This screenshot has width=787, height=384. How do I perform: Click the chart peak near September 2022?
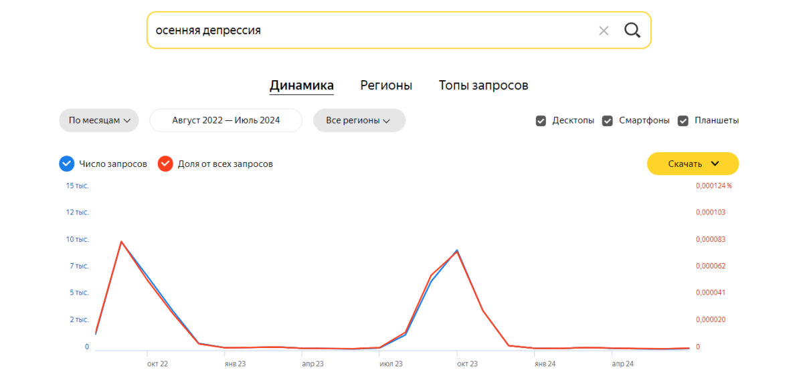121,242
